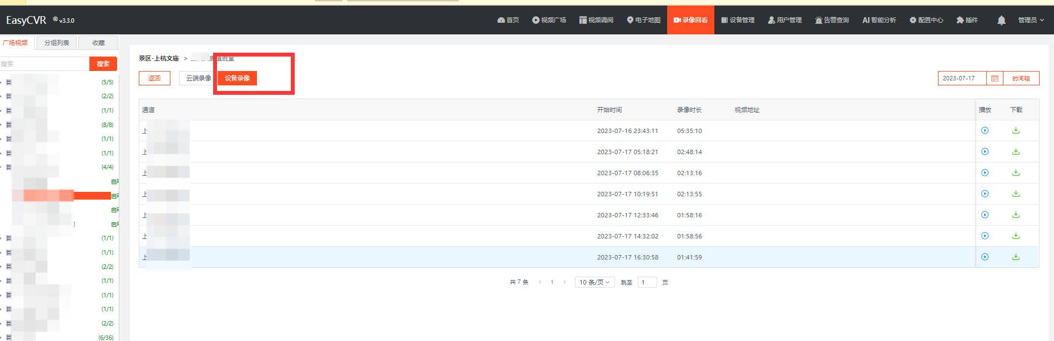This screenshot has height=341, width=1054.
Task: Edit the 2023-07-17 date field
Action: pos(962,79)
